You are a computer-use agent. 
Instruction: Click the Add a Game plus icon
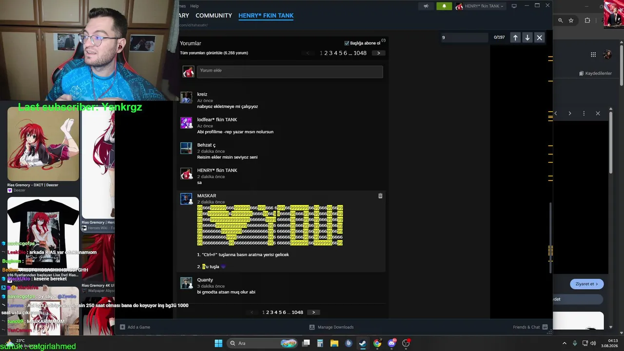tap(122, 327)
